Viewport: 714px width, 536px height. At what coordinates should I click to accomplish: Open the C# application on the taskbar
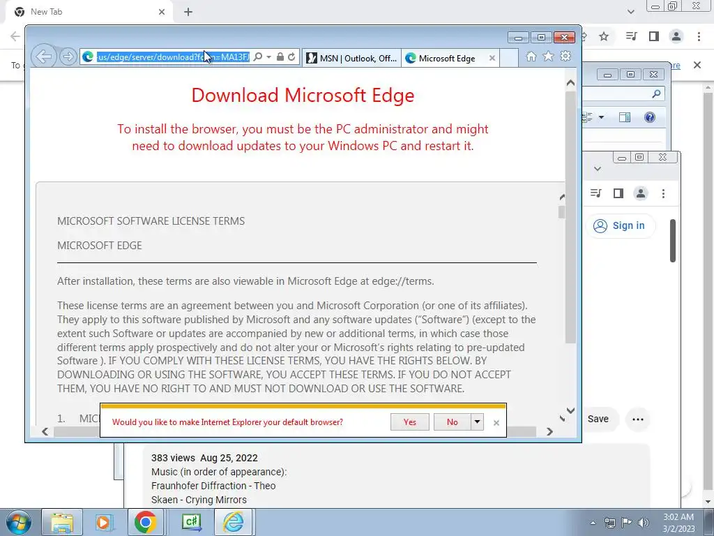[x=192, y=522]
